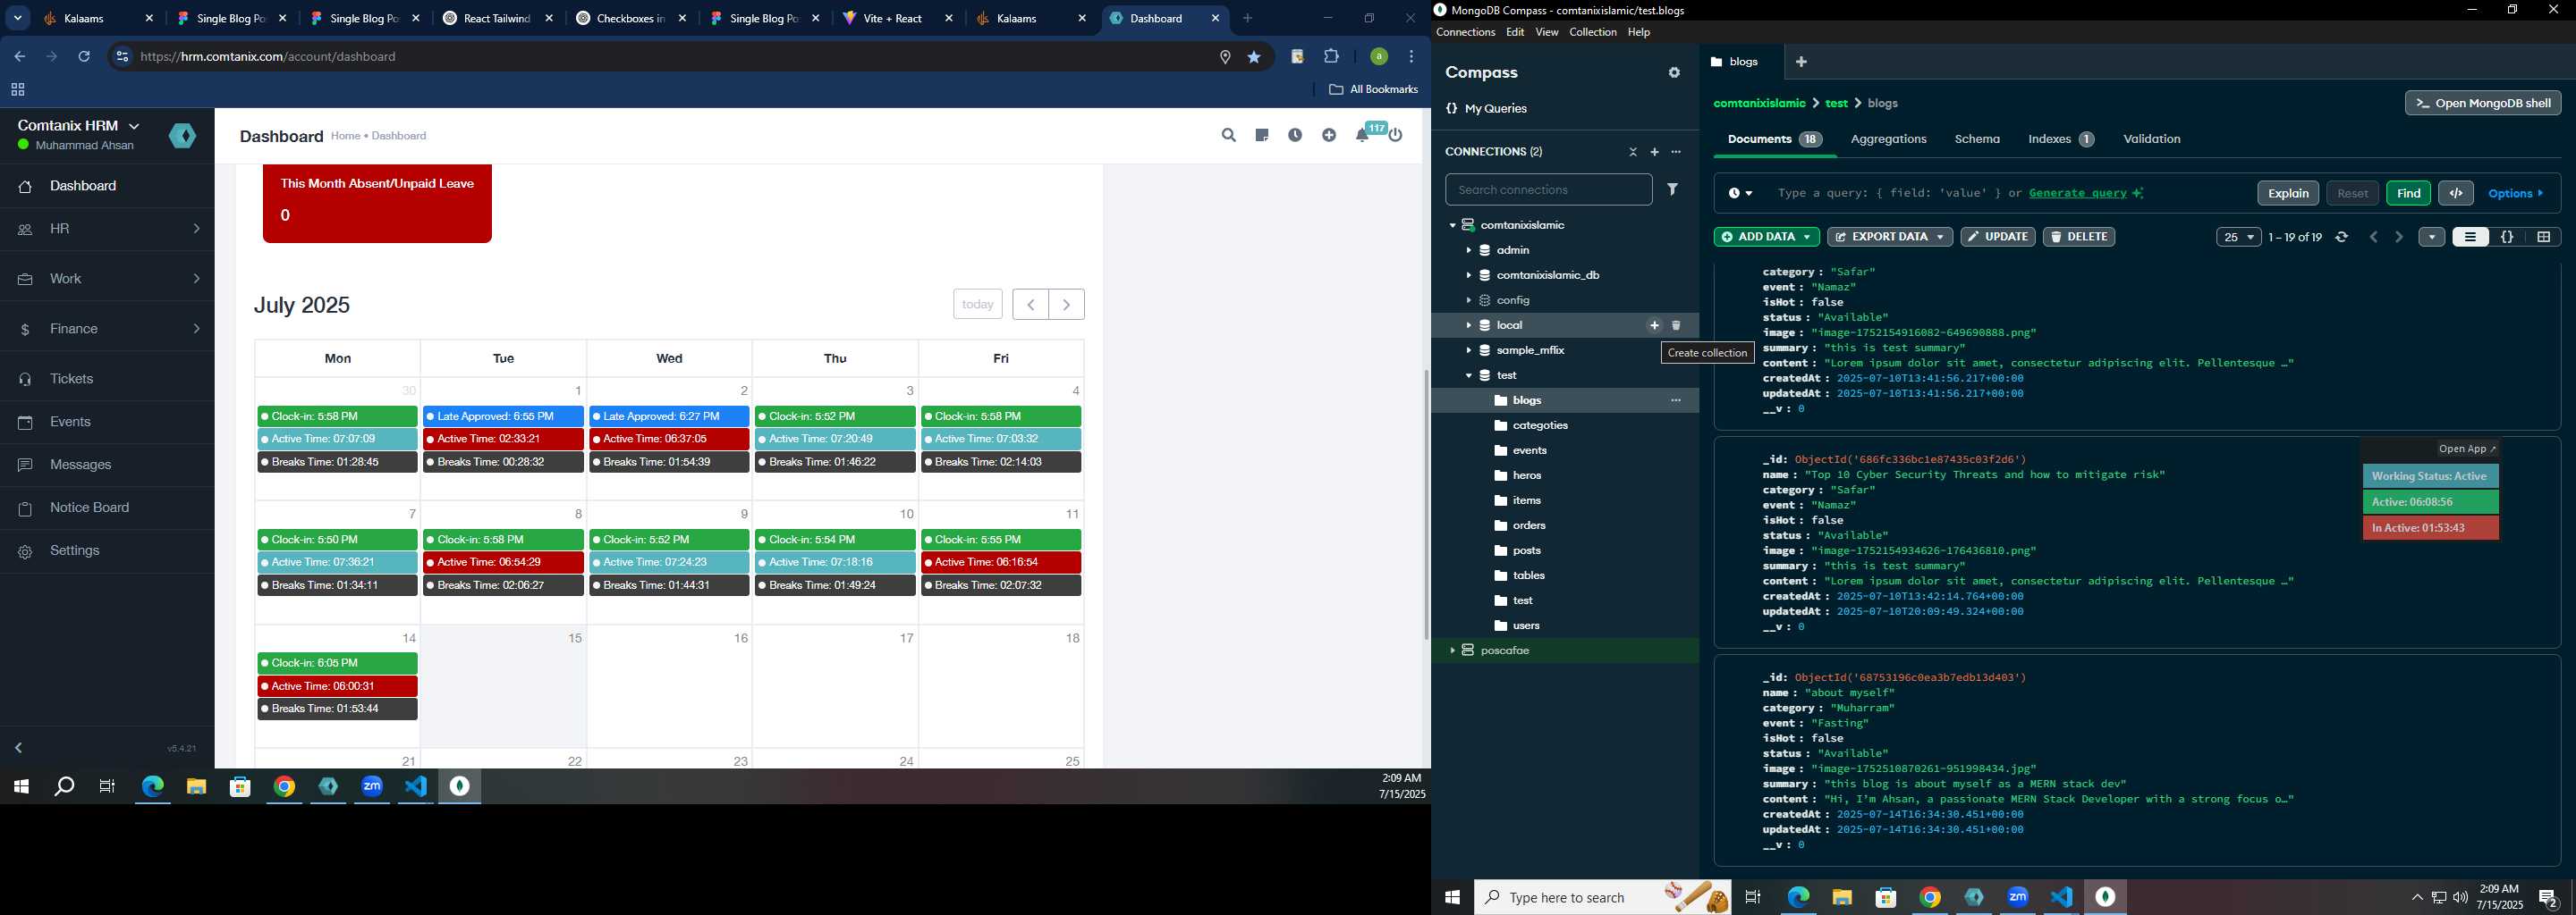Drop local database trash icon

tap(1676, 325)
